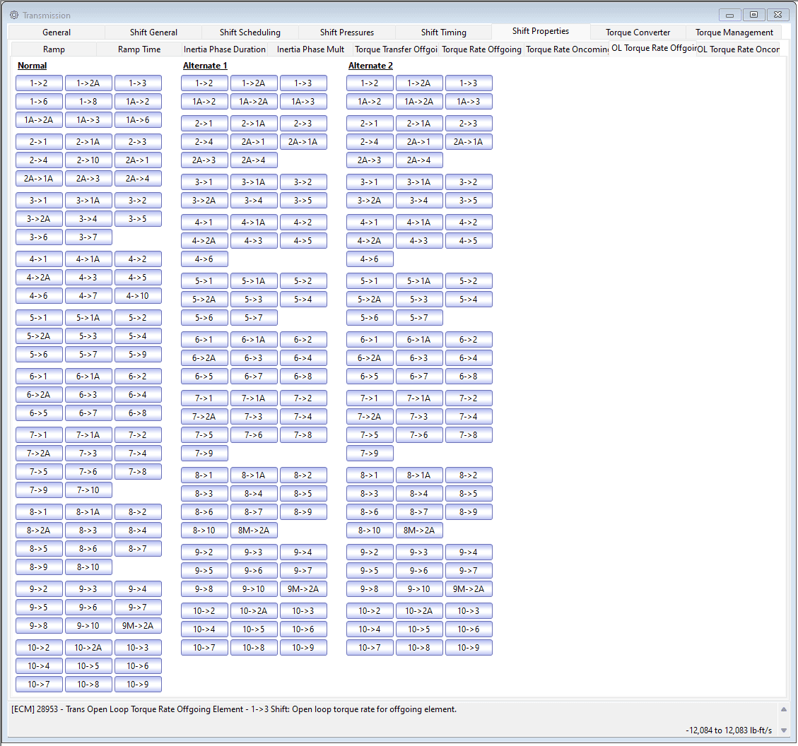The image size is (798, 746).
Task: Go to the Shift Scheduling tab
Action: [x=250, y=32]
